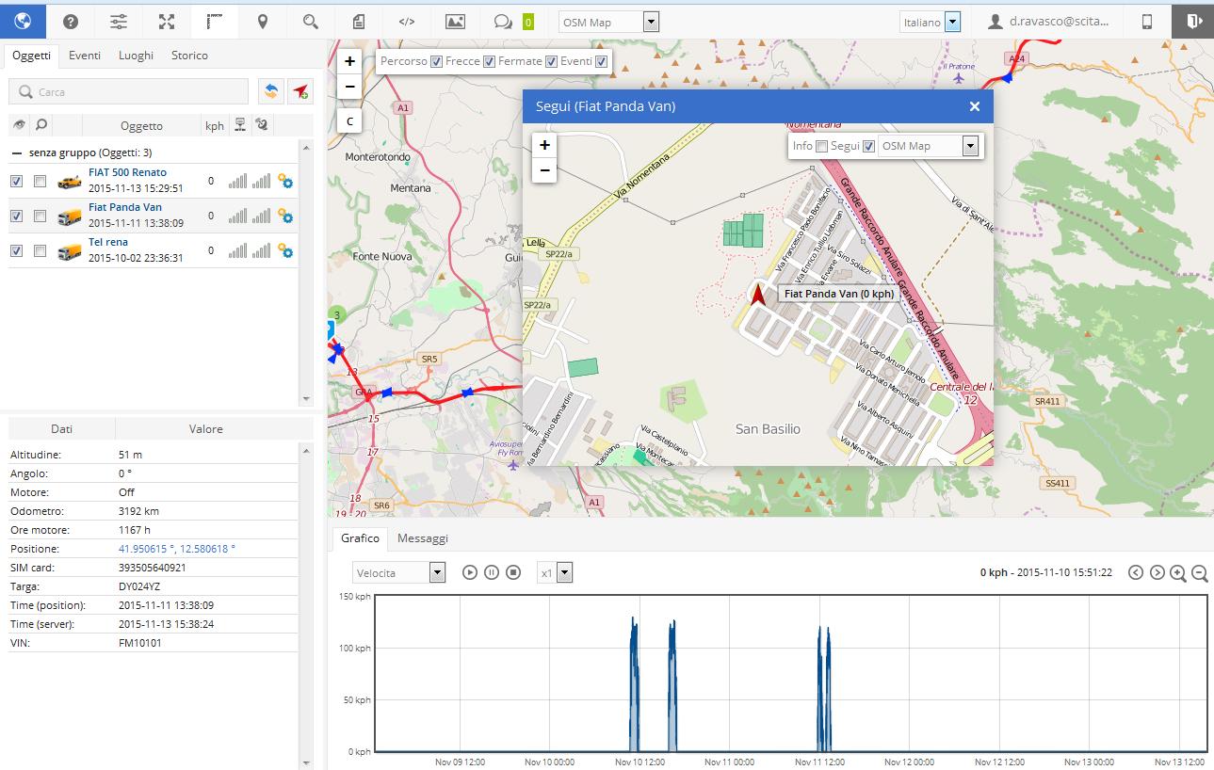Click the add object arrow icon
1214x770 pixels.
coord(300,91)
